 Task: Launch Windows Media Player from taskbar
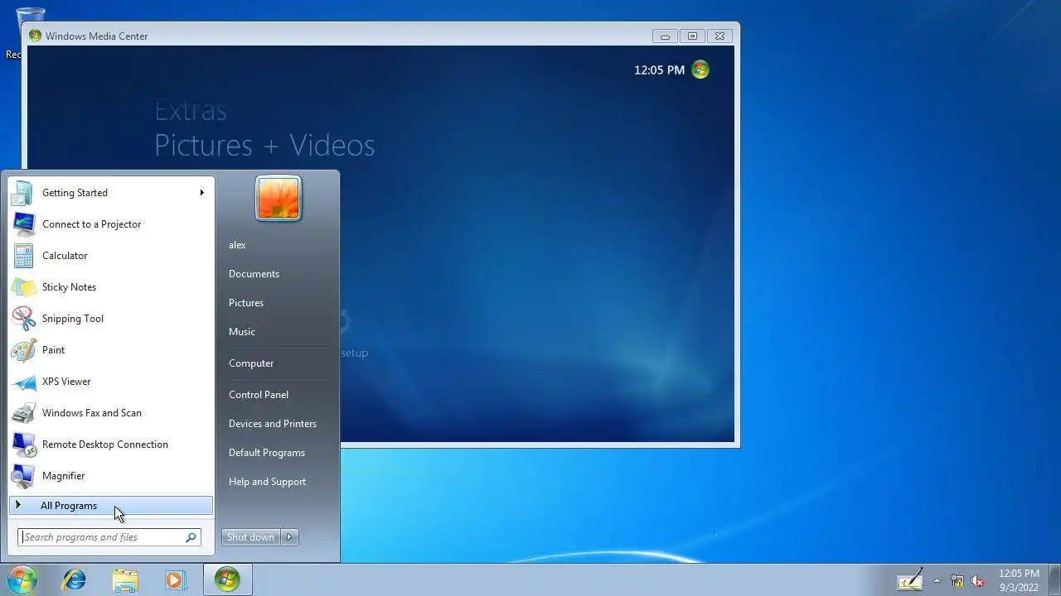[175, 579]
